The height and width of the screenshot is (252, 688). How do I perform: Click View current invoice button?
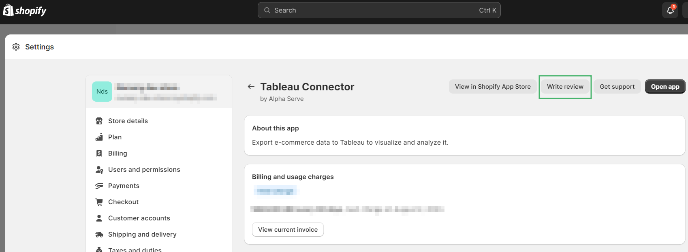pyautogui.click(x=288, y=230)
